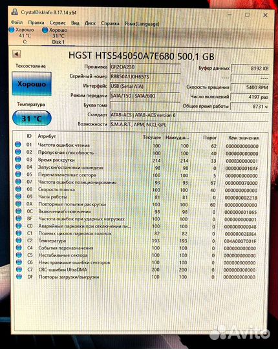Click status orb for attribute 03 spin-up time
This screenshot has width=278, height=349.
click(x=18, y=159)
